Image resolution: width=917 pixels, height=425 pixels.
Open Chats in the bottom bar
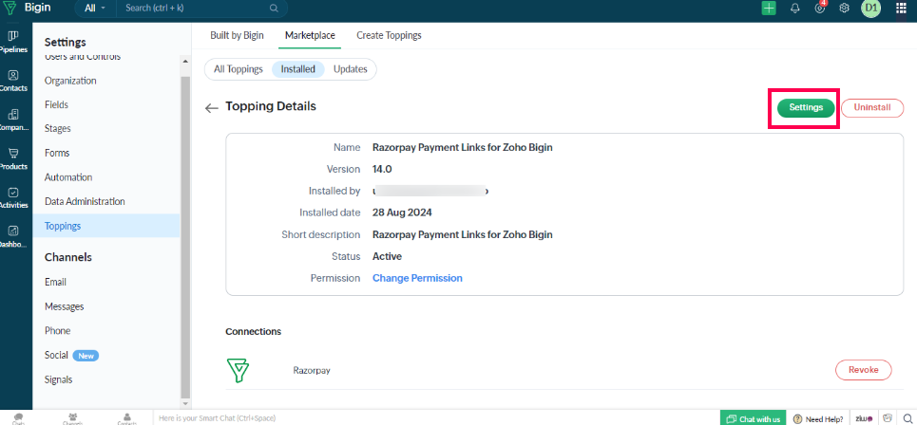click(x=19, y=418)
